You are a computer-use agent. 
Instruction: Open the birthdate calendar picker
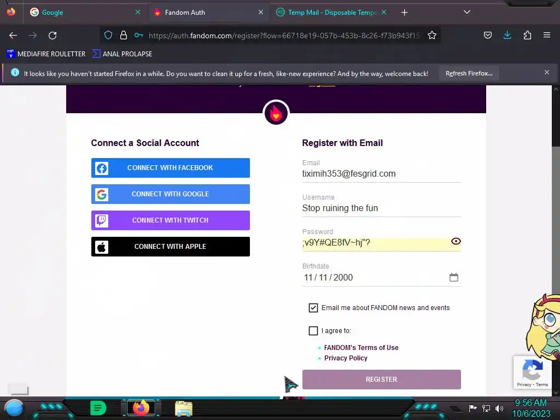pyautogui.click(x=453, y=277)
